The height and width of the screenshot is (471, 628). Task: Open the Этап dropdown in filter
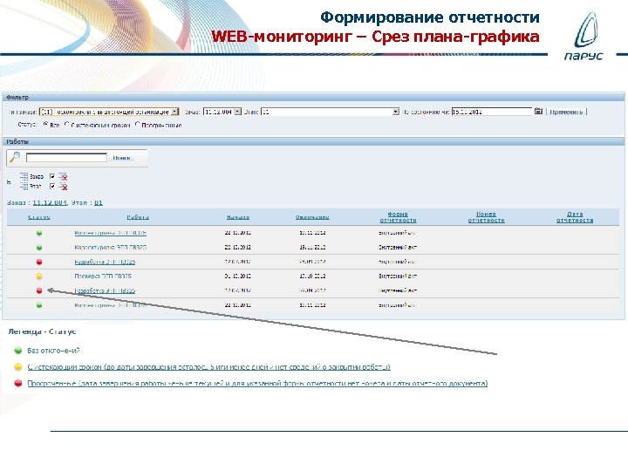click(330, 112)
